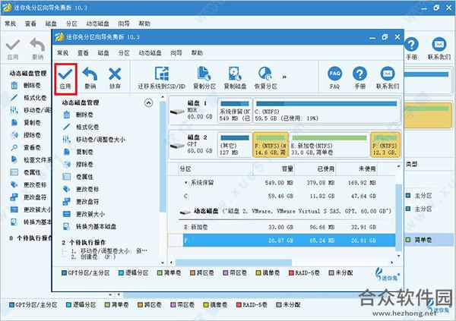
Task: Select Format Volume (格式化卷) in the front sidebar
Action: [x=81, y=127]
